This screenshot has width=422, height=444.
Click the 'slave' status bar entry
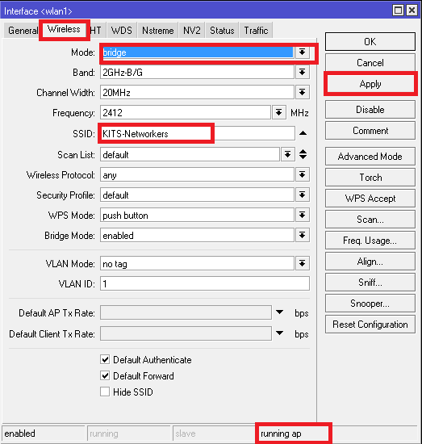[186, 434]
